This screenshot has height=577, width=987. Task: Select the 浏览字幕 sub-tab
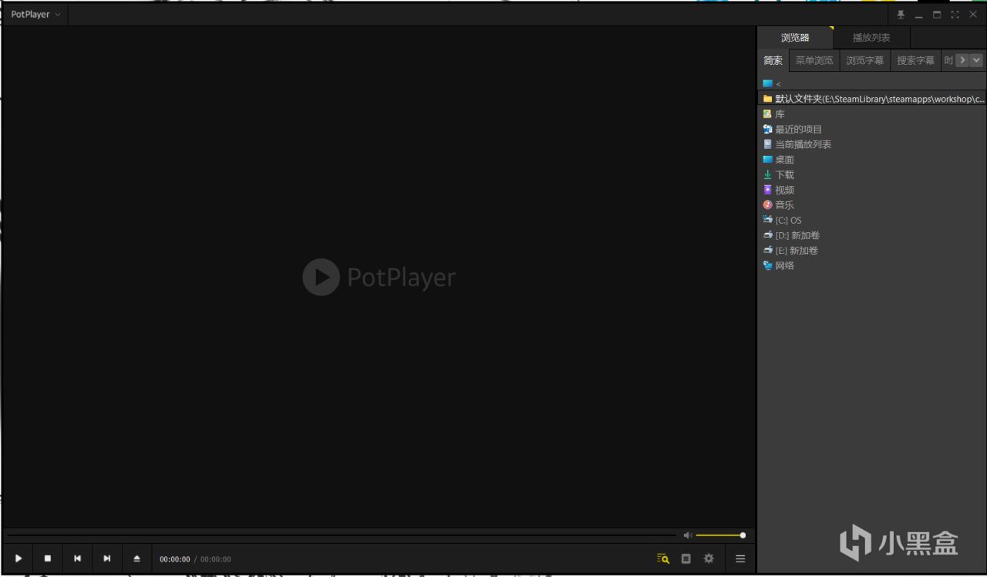click(865, 60)
